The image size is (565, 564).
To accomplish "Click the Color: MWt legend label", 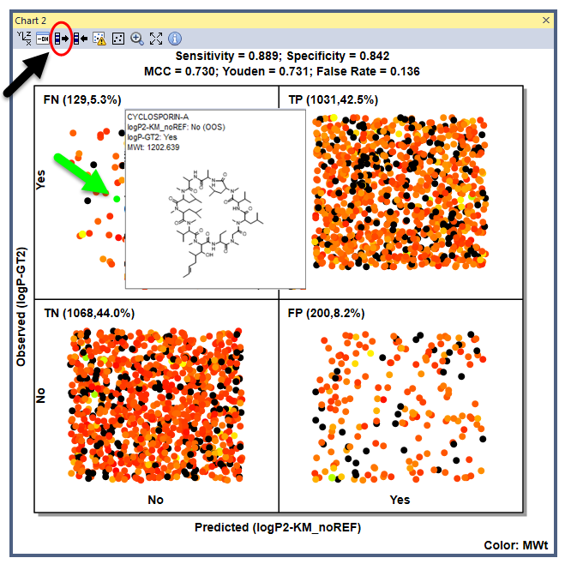I will coord(515,545).
